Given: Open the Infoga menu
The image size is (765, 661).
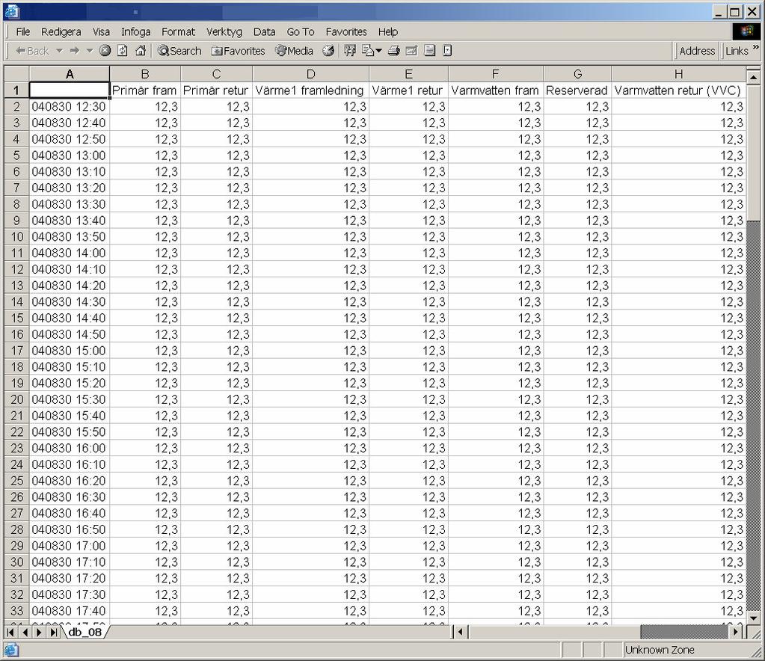Looking at the screenshot, I should tap(135, 31).
